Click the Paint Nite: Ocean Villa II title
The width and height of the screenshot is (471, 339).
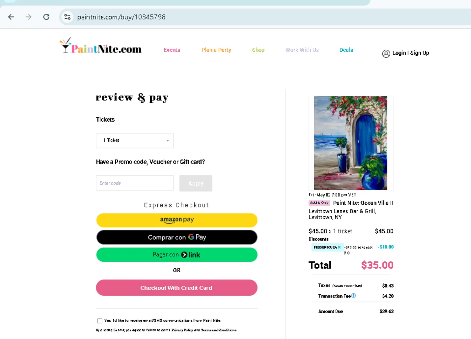pyautogui.click(x=363, y=203)
